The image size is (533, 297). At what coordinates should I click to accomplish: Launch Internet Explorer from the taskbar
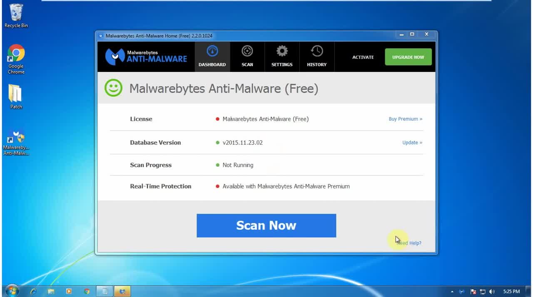tap(34, 292)
